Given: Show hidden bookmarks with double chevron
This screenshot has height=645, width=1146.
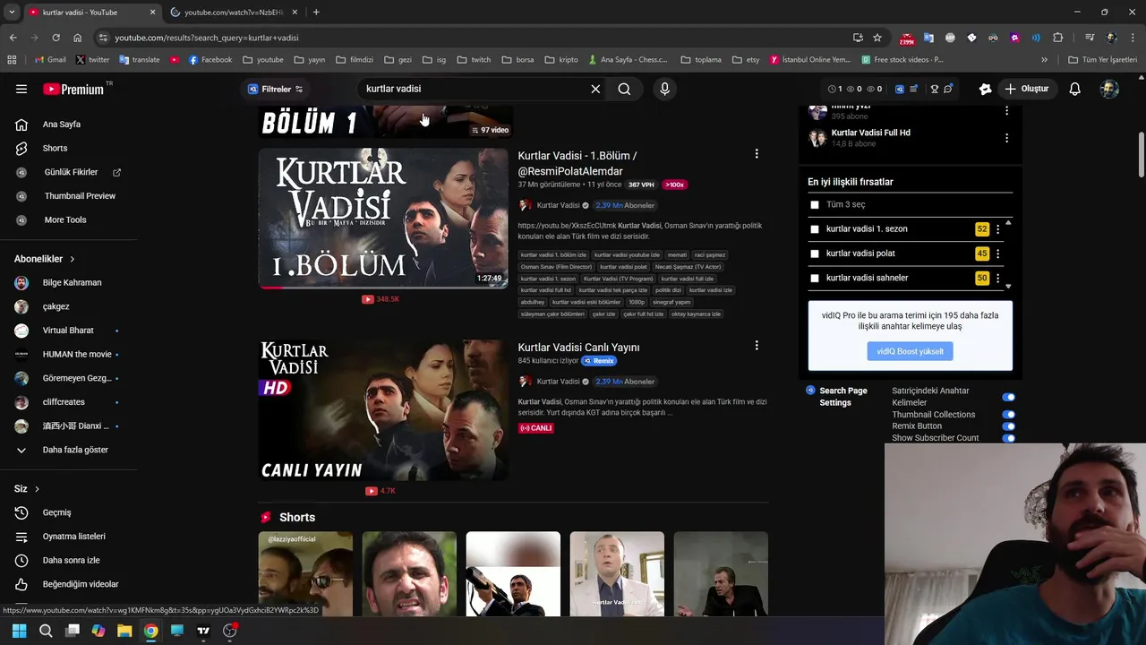Looking at the screenshot, I should click(1044, 60).
